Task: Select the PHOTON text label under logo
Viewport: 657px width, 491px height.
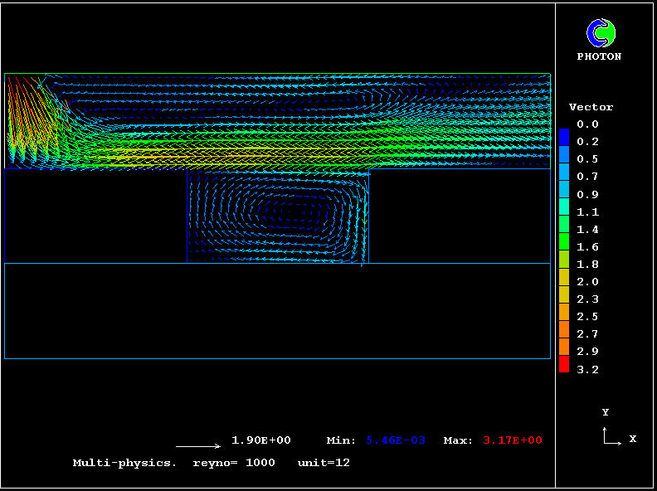Action: pyautogui.click(x=599, y=57)
